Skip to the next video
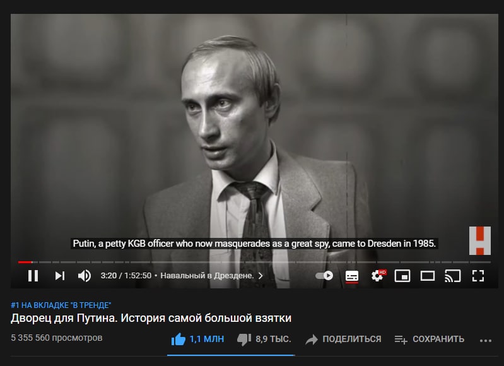Image resolution: width=504 pixels, height=366 pixels. (60, 276)
